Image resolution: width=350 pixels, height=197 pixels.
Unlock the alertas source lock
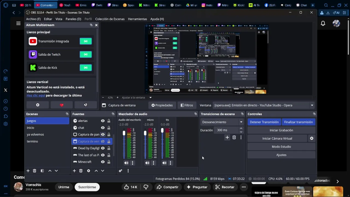pyautogui.click(x=109, y=121)
